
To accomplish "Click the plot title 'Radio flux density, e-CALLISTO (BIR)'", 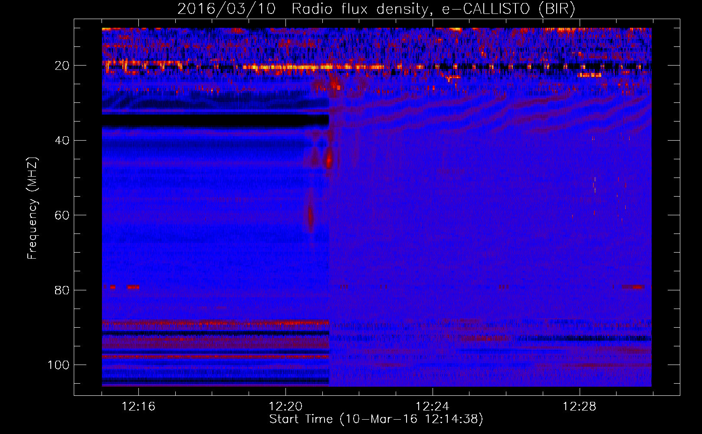I will click(x=433, y=9).
